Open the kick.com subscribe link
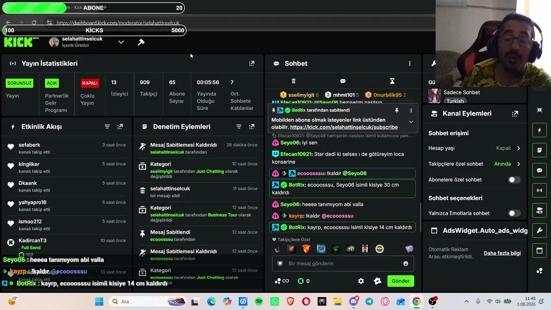Screen dimensions: 551x310 click(344, 127)
